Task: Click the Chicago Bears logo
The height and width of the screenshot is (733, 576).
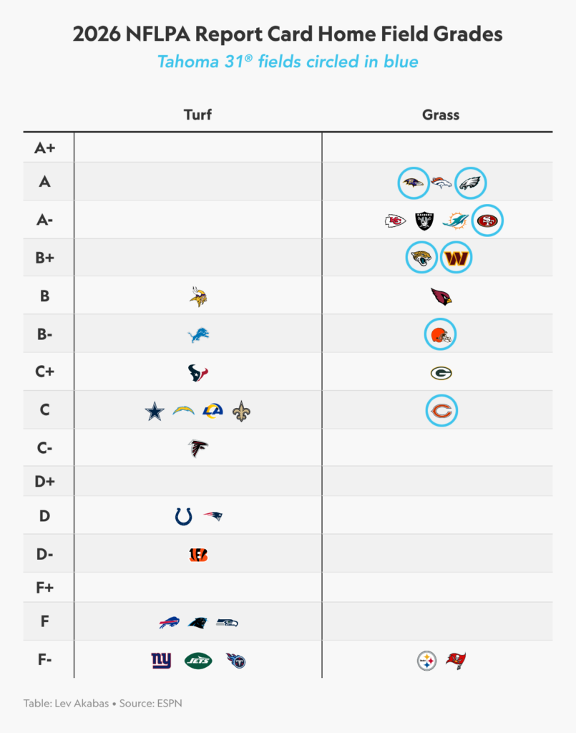Action: [441, 411]
